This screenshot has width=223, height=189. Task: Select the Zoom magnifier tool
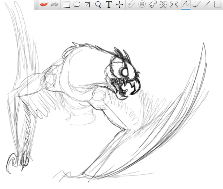[x=98, y=5]
